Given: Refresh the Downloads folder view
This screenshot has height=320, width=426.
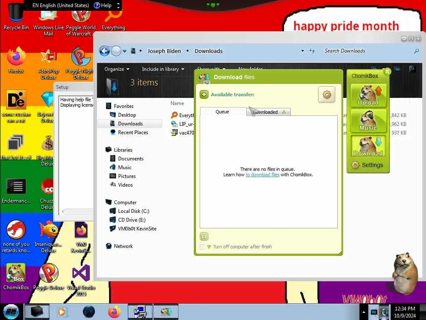Looking at the screenshot, I should tap(312, 51).
